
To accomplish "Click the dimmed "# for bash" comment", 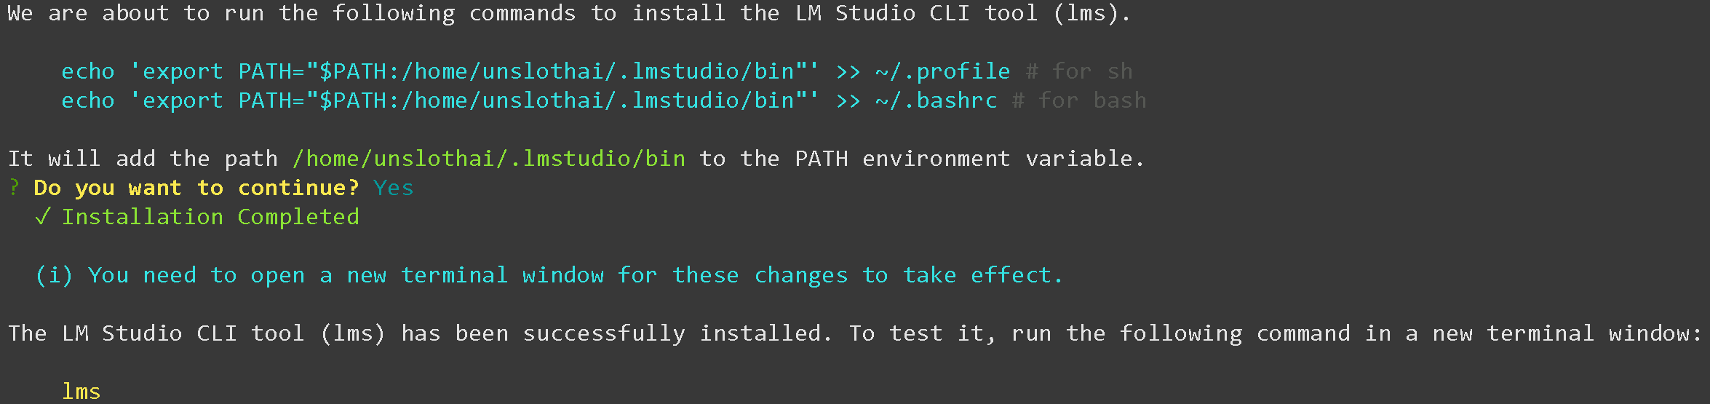I will point(1079,100).
